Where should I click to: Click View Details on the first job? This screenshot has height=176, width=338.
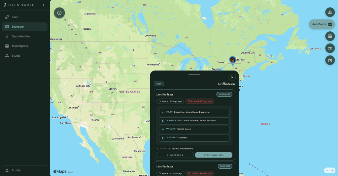(x=175, y=155)
